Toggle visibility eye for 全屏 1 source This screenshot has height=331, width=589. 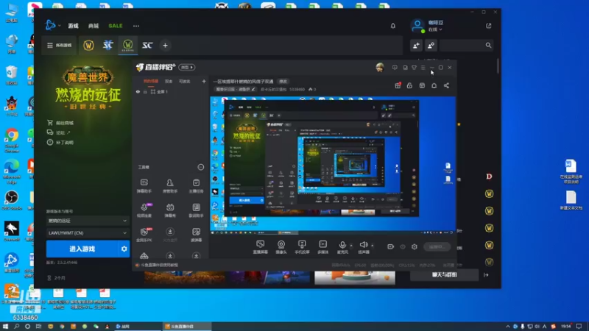click(138, 91)
